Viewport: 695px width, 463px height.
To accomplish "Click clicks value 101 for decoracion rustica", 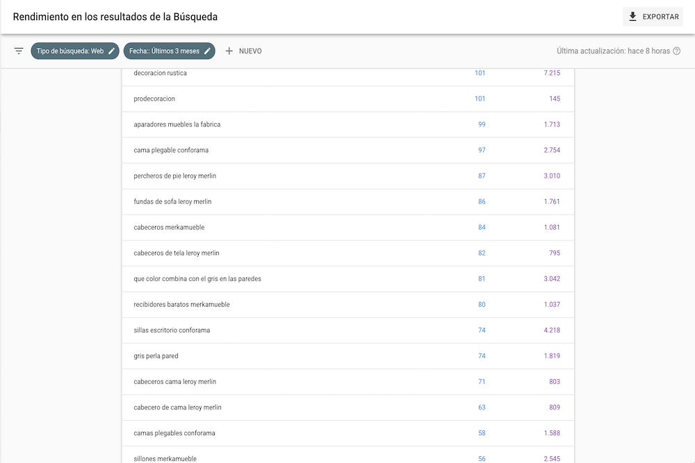I will (x=480, y=73).
